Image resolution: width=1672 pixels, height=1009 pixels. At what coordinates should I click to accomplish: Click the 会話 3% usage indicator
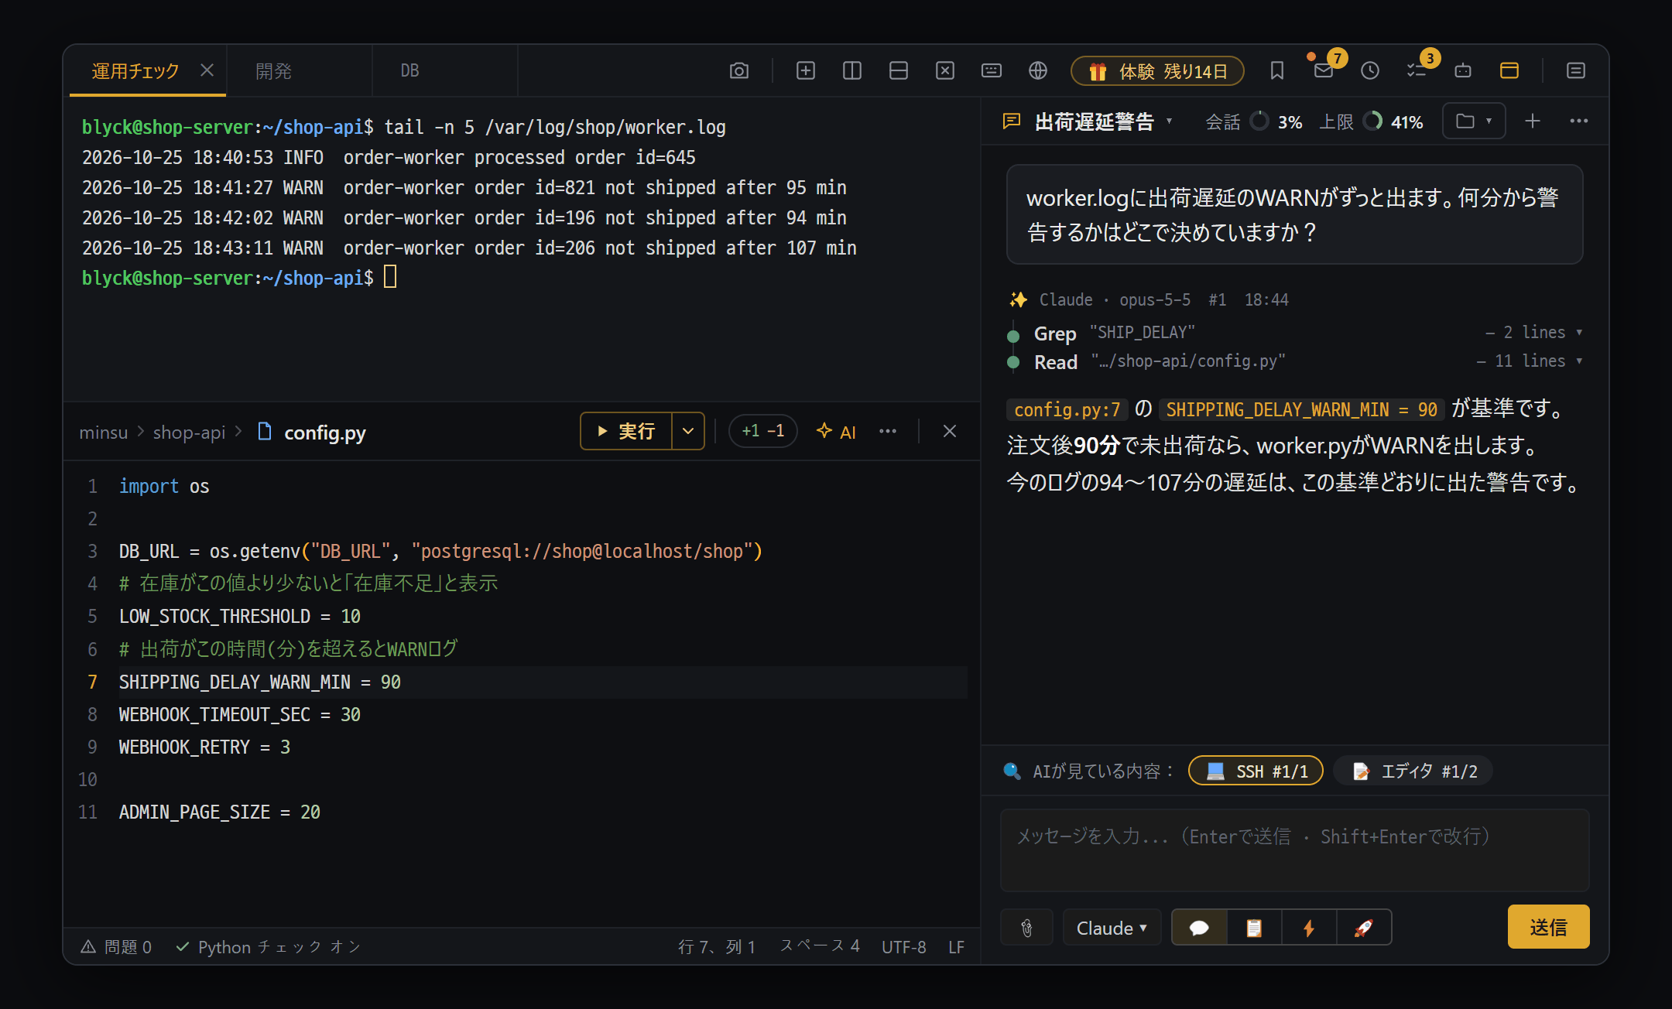(1253, 121)
